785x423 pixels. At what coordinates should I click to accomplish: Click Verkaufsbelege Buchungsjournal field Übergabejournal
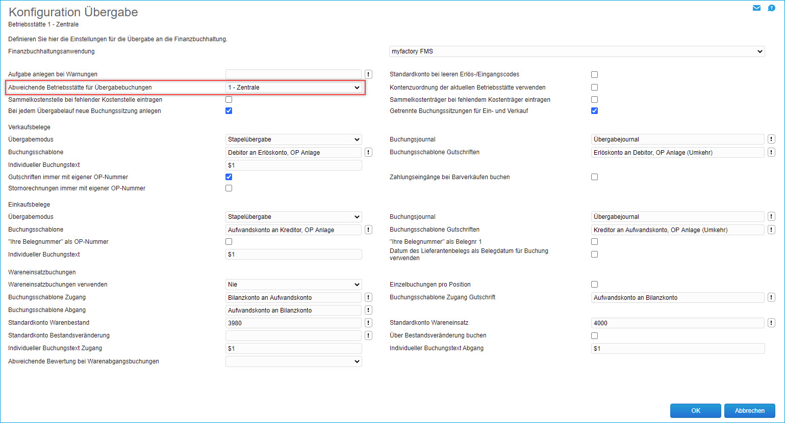pos(678,139)
